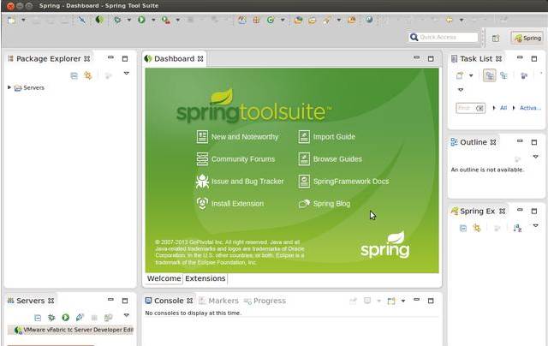The height and width of the screenshot is (346, 548).
Task: Open the Run configurations dropdown arrow
Action: [x=153, y=21]
